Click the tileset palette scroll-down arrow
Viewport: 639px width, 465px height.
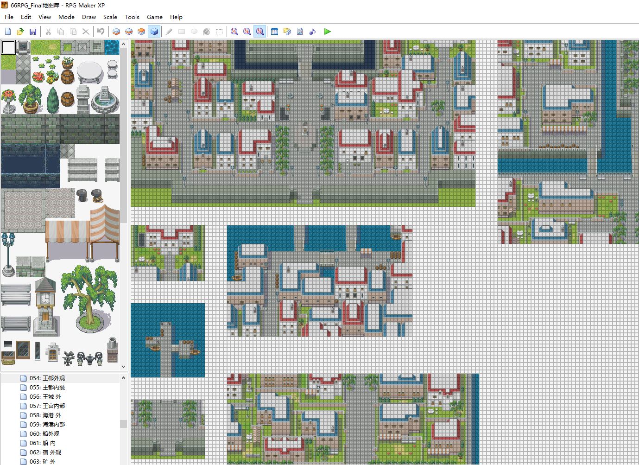pyautogui.click(x=123, y=367)
